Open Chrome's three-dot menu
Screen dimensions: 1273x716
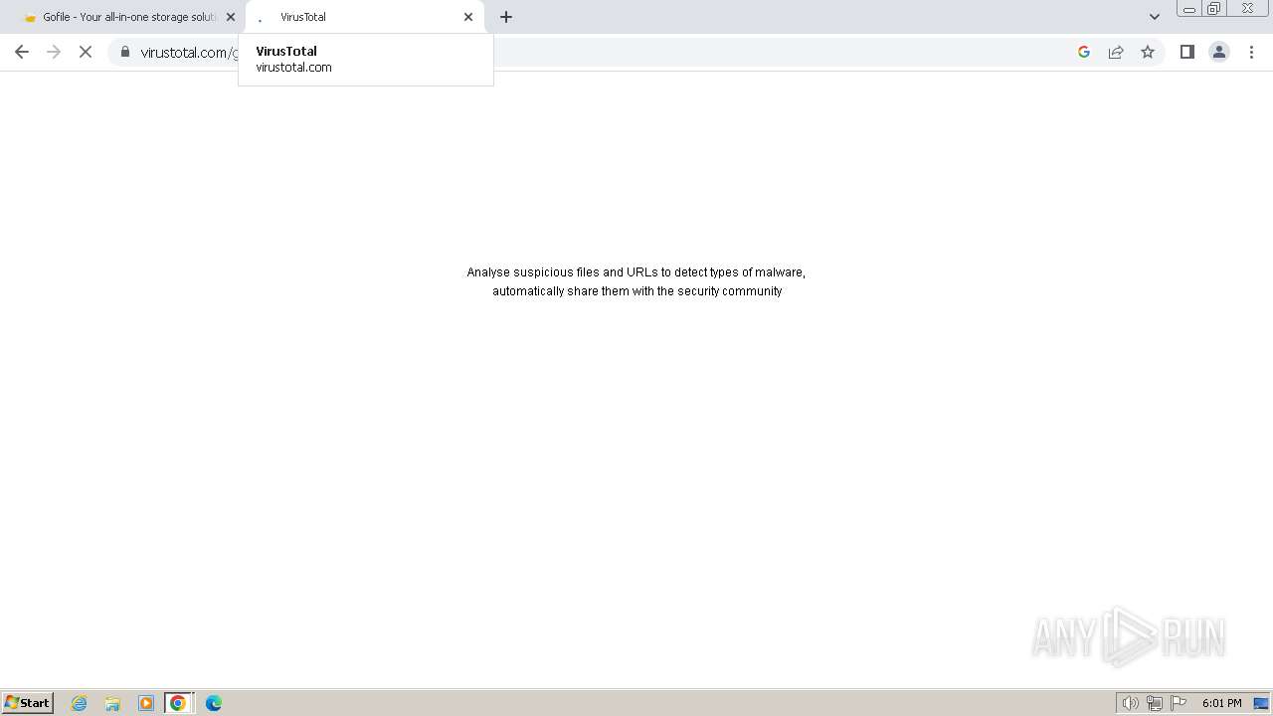[1251, 53]
